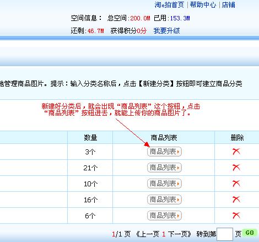Click the green GO button
Image resolution: width=259 pixels, height=242 pixels.
tap(250, 233)
